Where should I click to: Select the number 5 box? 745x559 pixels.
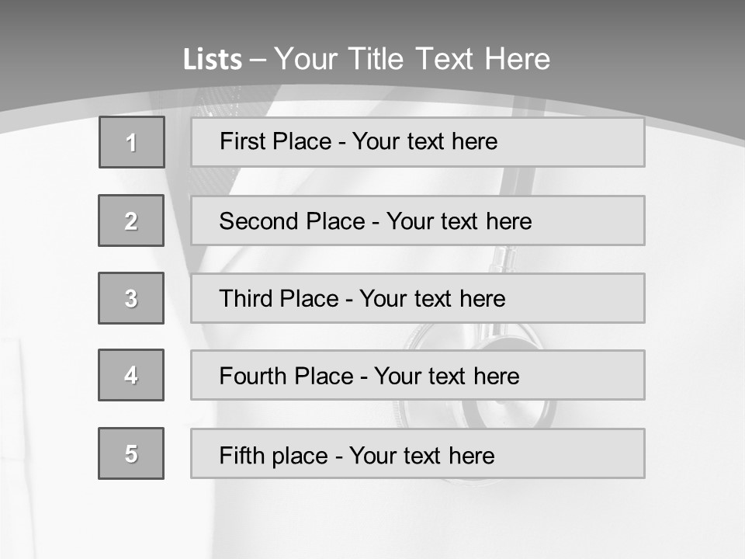click(x=131, y=453)
